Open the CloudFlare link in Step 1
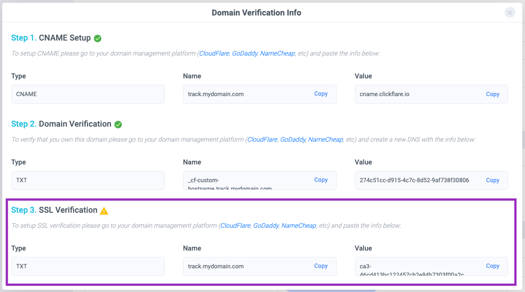Screen dimensions: 525x292 pyautogui.click(x=214, y=53)
